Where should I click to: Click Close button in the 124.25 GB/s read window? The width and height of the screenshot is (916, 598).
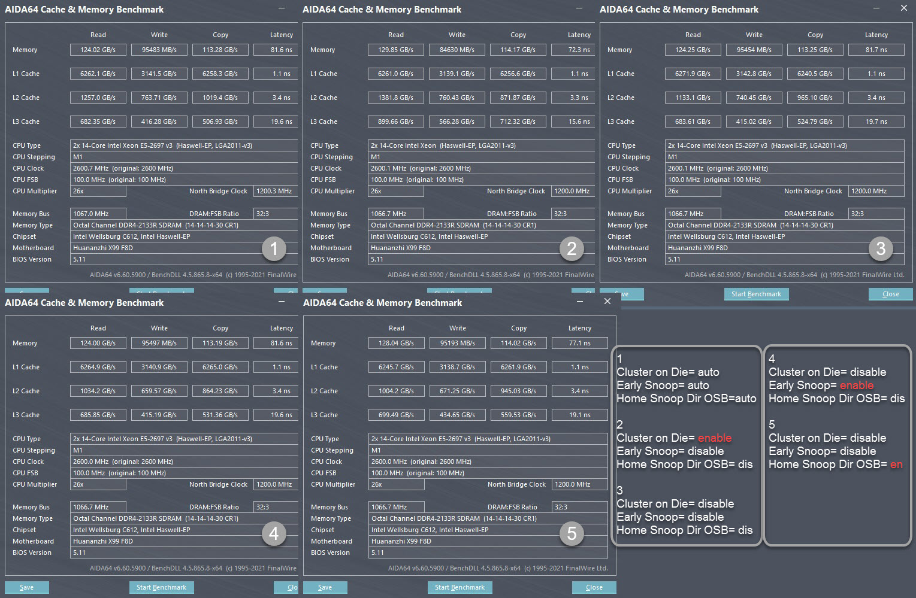coord(890,294)
